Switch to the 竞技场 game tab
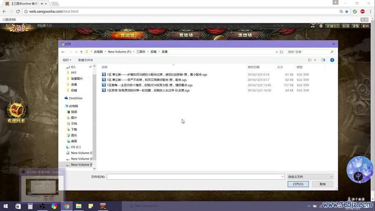 pyautogui.click(x=186, y=35)
